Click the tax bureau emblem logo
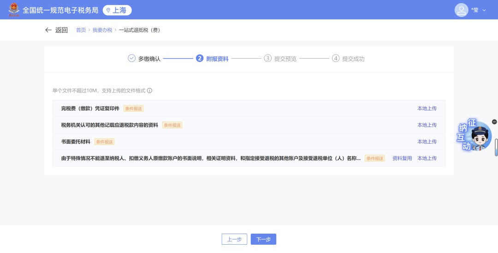 pyautogui.click(x=14, y=10)
